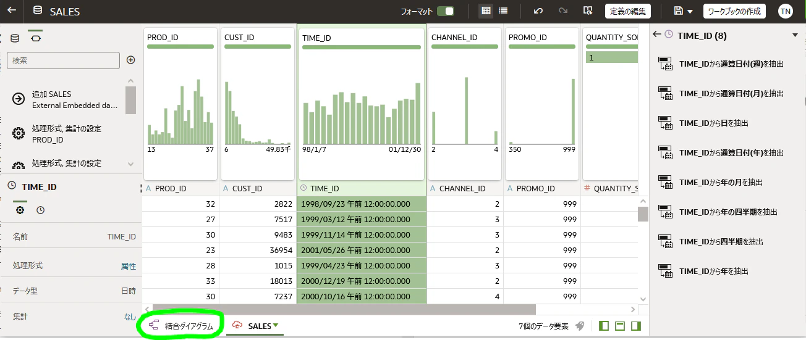Click icon beside TIME_IDから年を抽出
Image resolution: width=806 pixels, height=340 pixels.
[x=666, y=271]
